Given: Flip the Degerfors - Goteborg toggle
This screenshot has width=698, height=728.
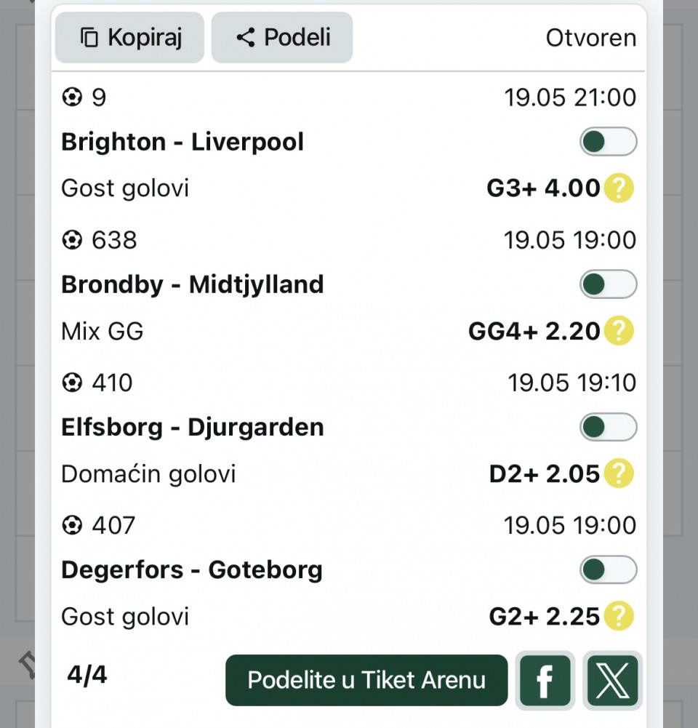Looking at the screenshot, I should point(608,569).
